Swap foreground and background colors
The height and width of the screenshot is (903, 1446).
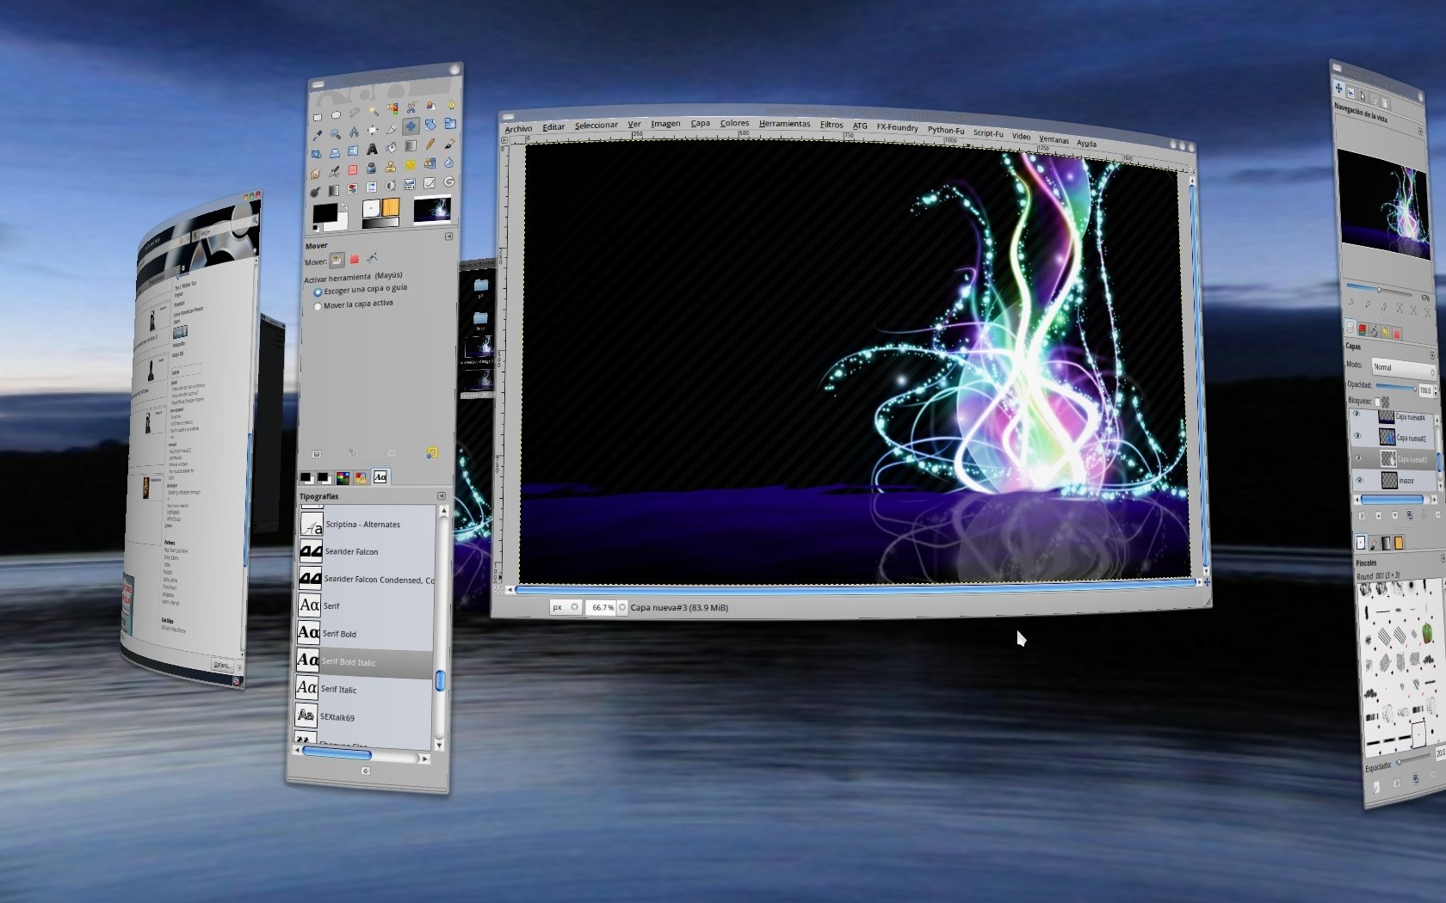[344, 206]
